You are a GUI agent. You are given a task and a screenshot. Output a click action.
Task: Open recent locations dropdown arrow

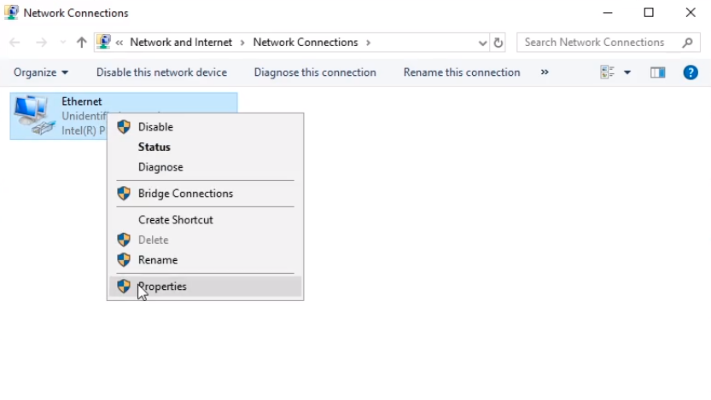pos(63,43)
